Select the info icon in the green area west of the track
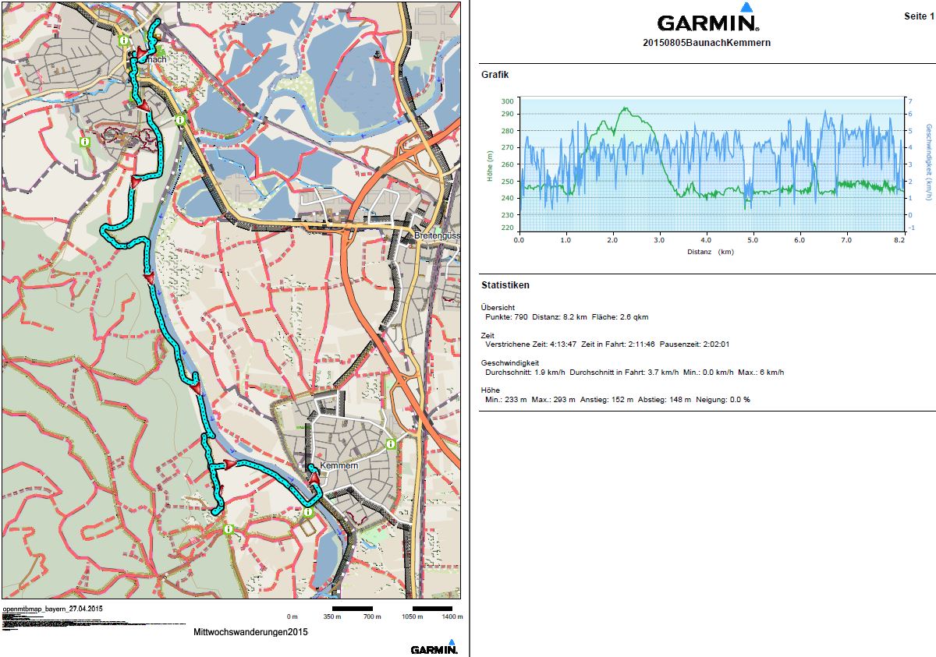 (x=84, y=143)
